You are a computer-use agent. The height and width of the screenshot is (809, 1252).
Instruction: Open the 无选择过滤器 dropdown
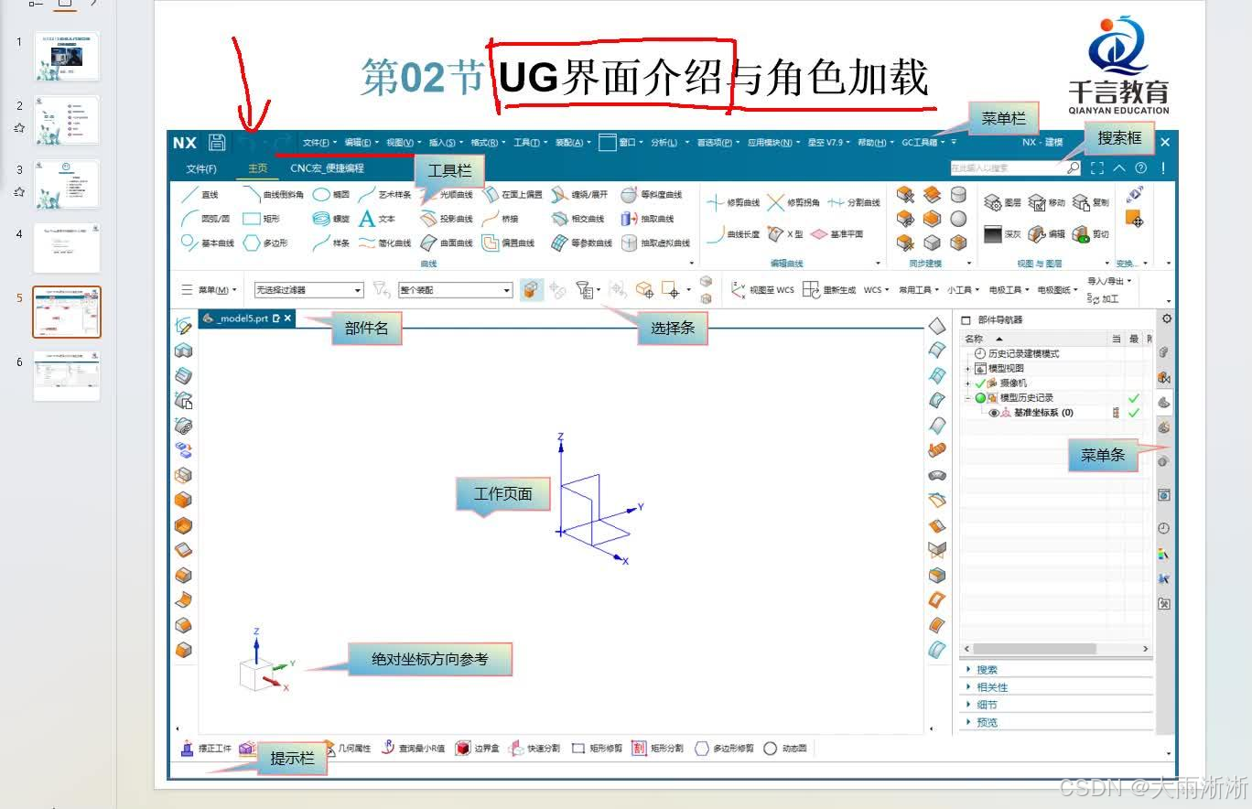pyautogui.click(x=308, y=289)
